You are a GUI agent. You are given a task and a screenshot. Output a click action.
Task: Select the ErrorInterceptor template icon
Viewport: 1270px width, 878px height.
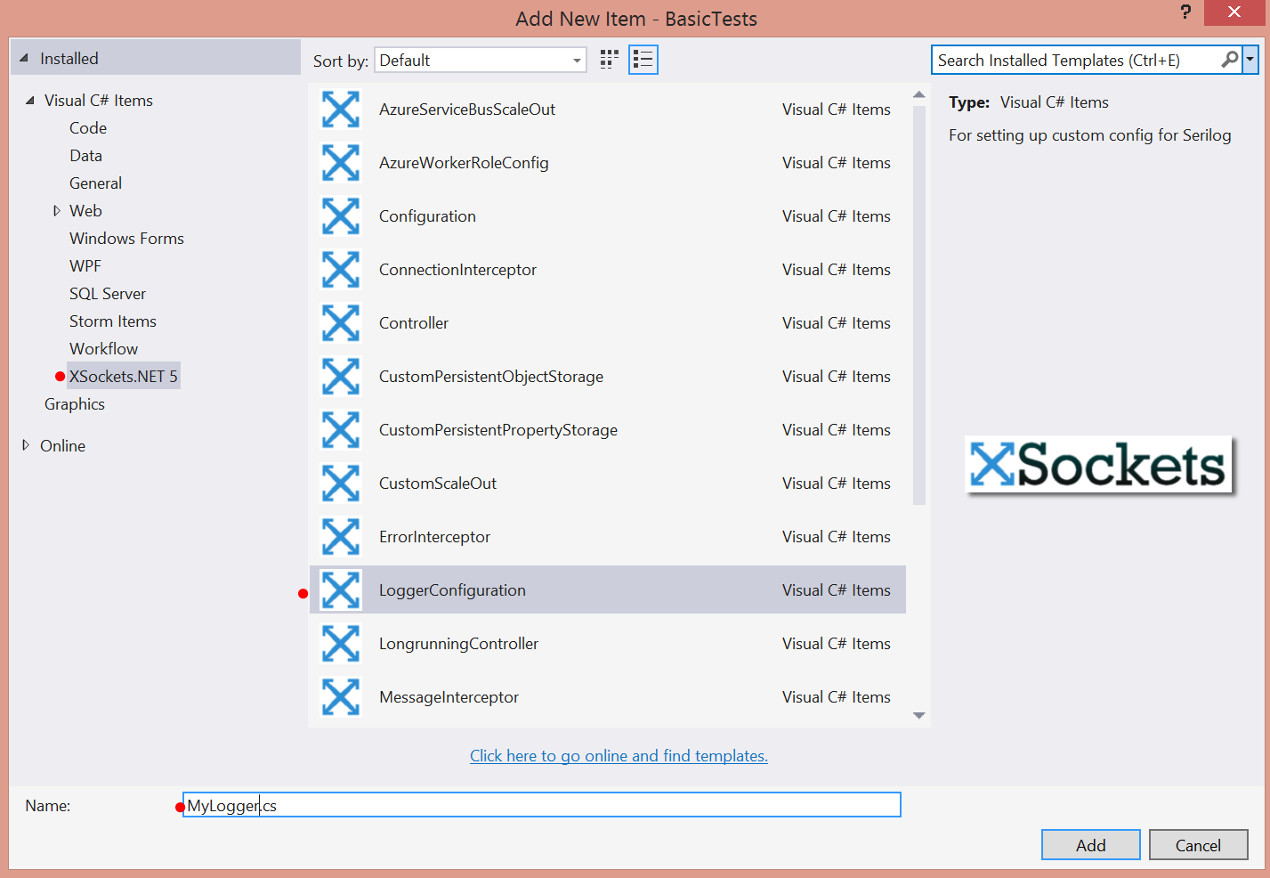[341, 537]
